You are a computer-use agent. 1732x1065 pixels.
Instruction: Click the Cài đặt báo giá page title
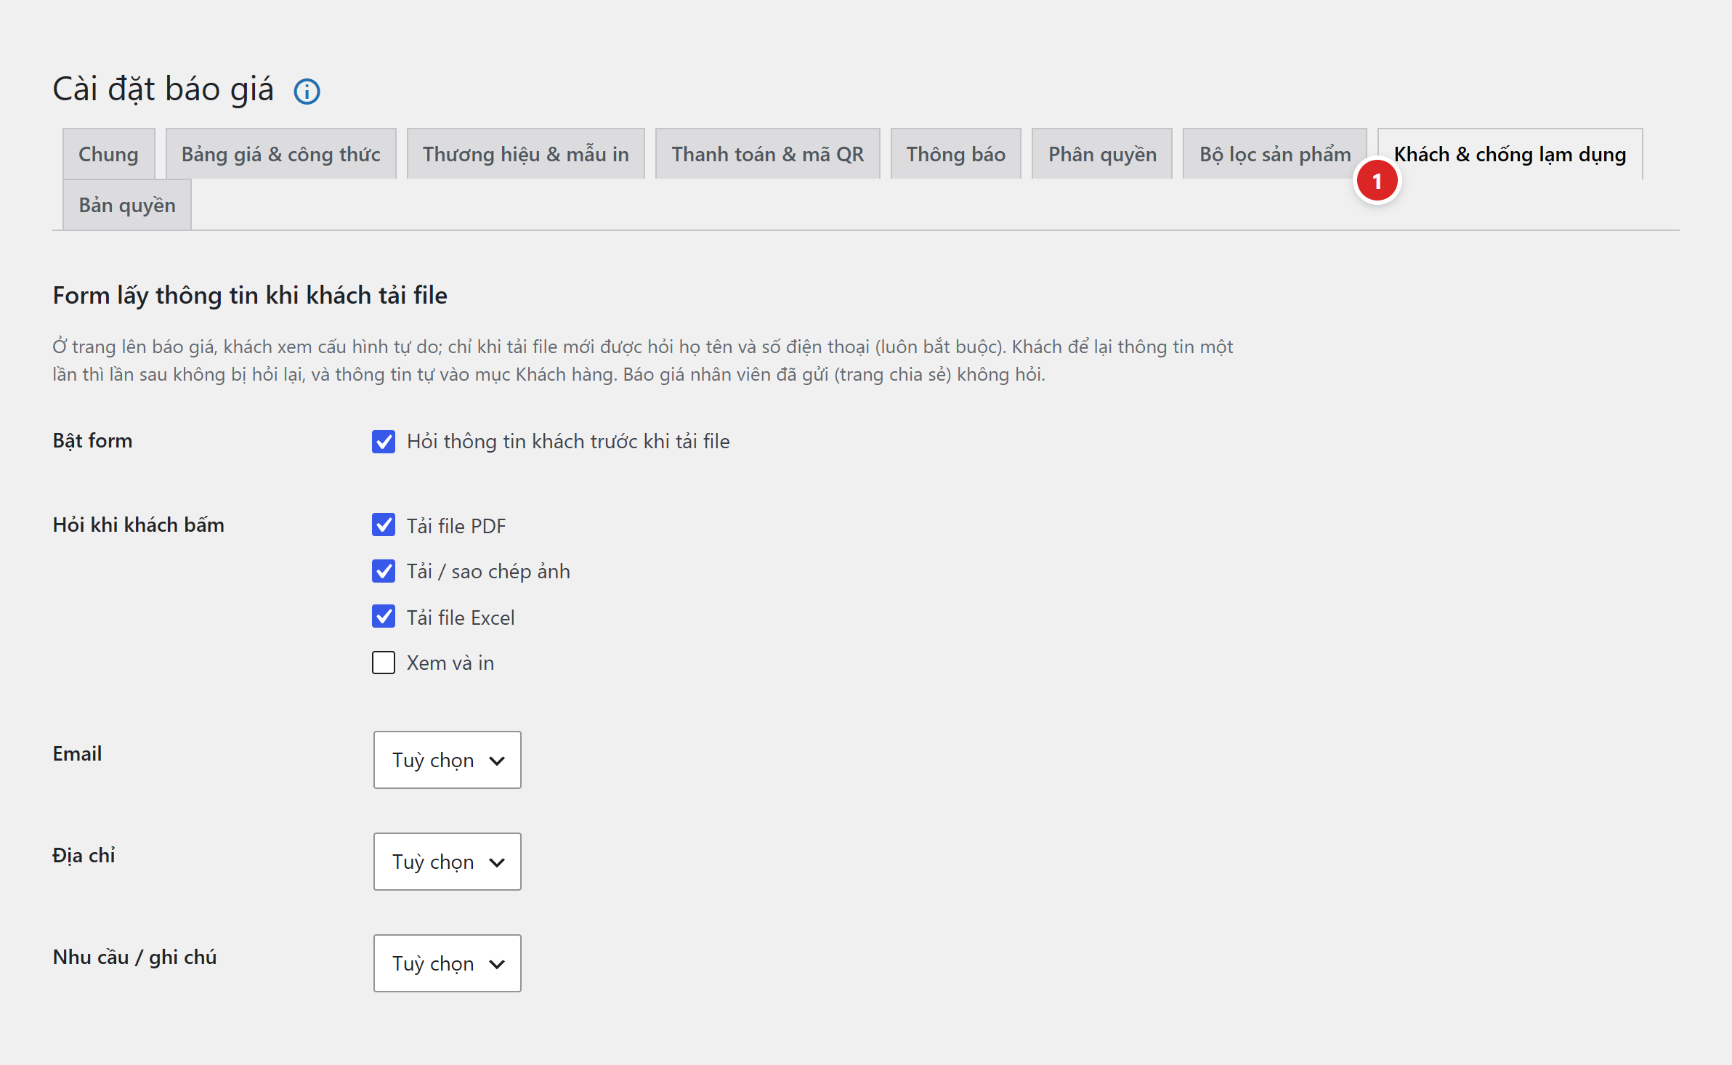pos(163,89)
